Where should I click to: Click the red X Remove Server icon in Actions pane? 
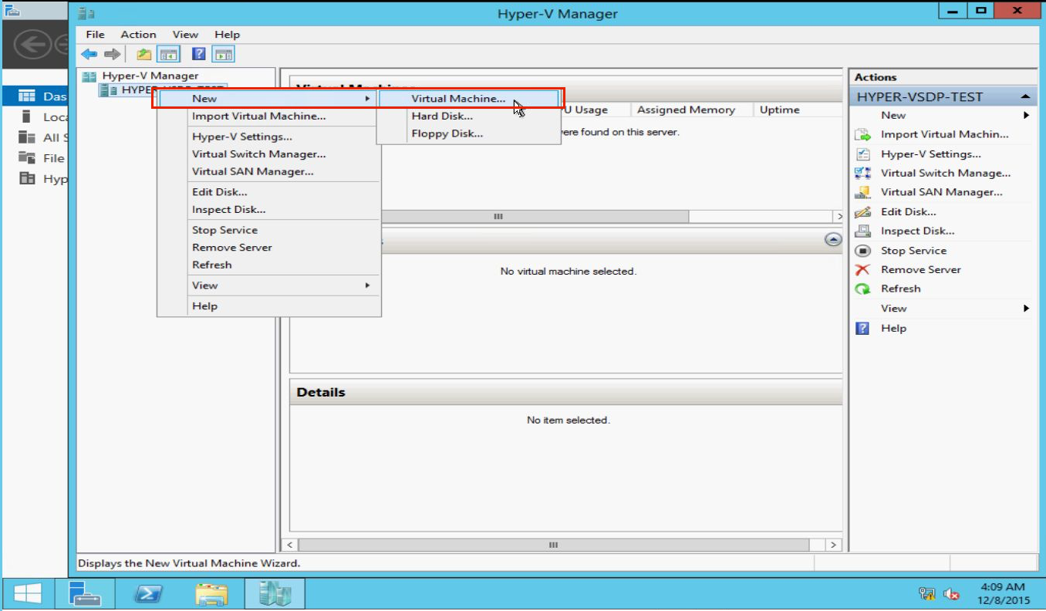(863, 269)
